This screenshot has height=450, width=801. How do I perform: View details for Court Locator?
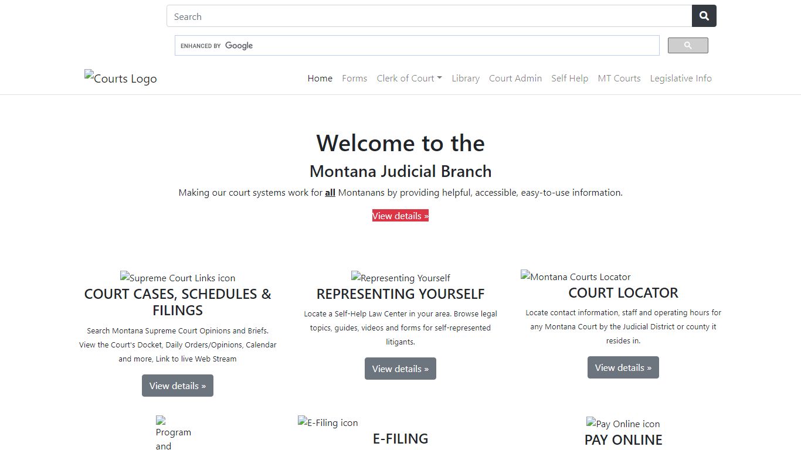coord(623,367)
